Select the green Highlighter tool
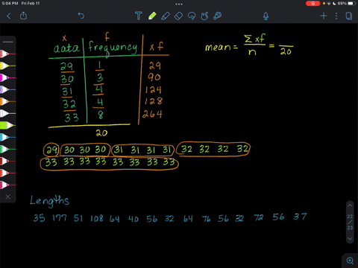Image resolution: width=358 pixels, height=268 pixels. [x=152, y=16]
